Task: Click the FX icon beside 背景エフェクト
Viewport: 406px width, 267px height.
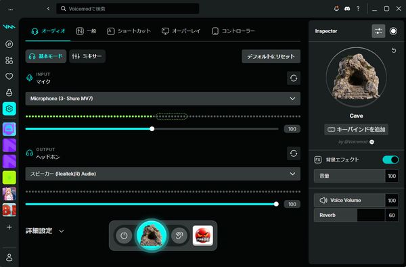Action: 318,160
